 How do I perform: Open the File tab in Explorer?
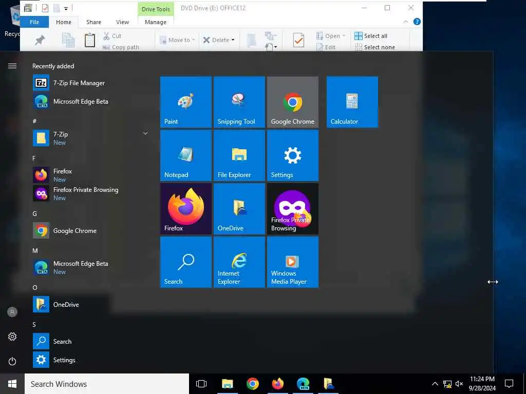(34, 22)
